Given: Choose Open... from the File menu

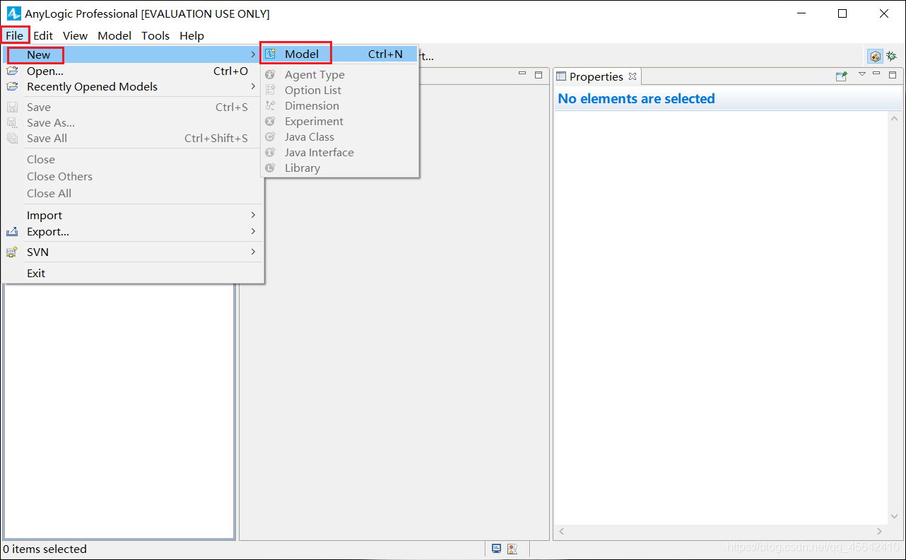Looking at the screenshot, I should click(133, 71).
